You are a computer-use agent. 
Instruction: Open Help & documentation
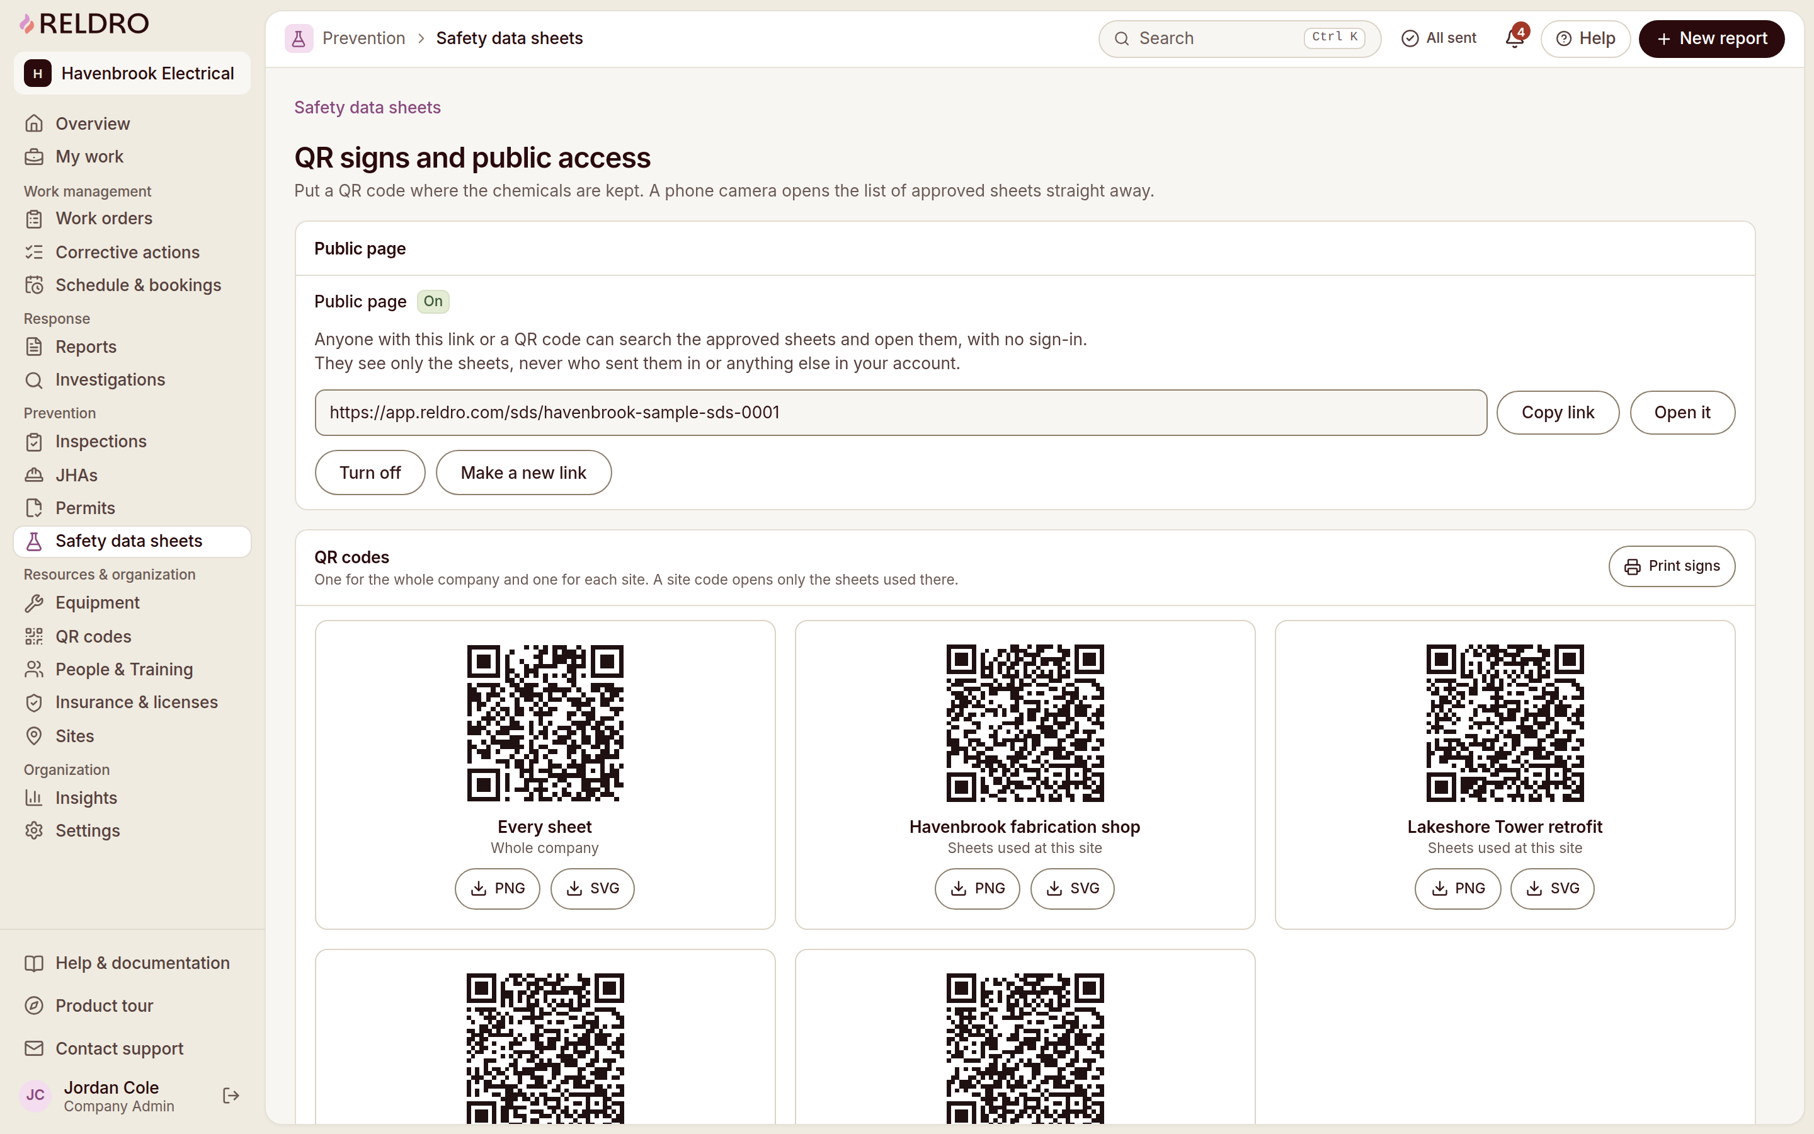pyautogui.click(x=132, y=963)
